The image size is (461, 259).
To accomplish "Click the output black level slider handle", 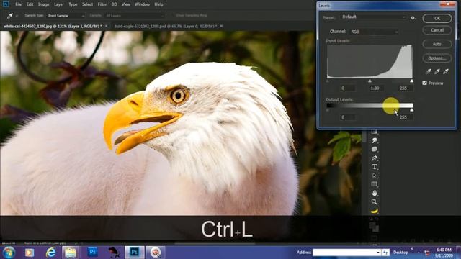I will point(328,110).
